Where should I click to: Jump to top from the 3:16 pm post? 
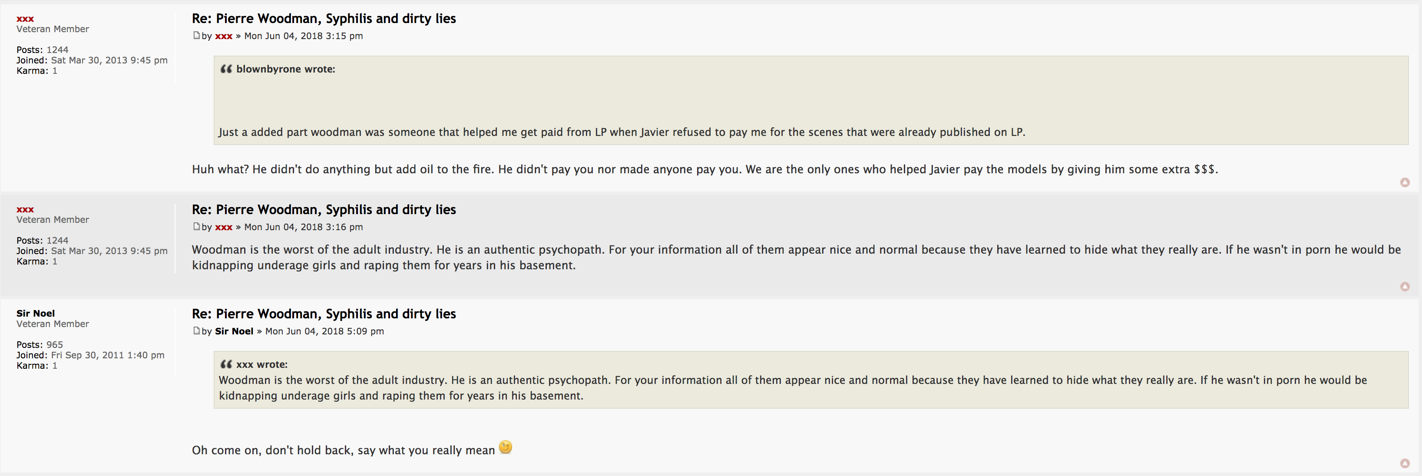coord(1405,287)
